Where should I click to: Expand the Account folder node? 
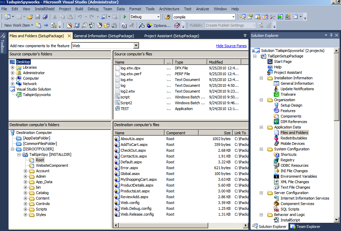26,171
